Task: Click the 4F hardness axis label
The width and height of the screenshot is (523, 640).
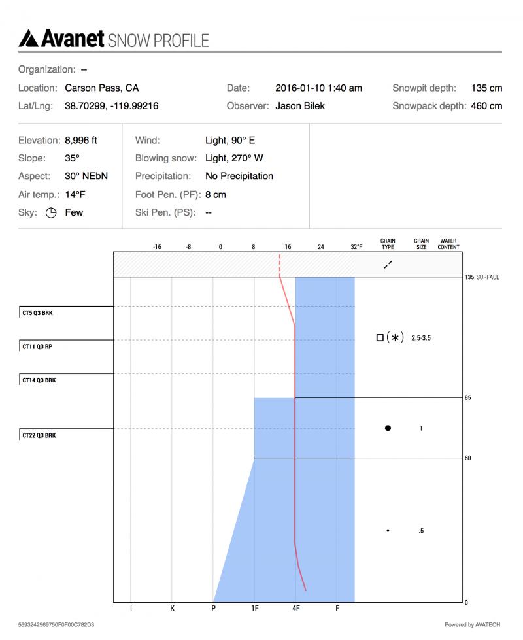Action: click(295, 609)
